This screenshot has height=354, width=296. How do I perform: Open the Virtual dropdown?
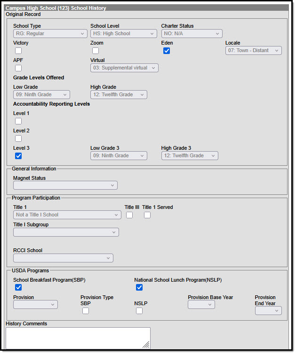click(x=124, y=68)
